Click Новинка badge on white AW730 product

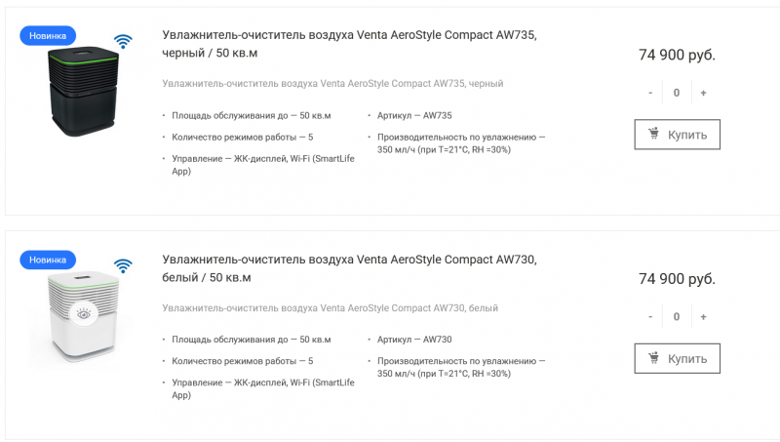click(x=48, y=260)
